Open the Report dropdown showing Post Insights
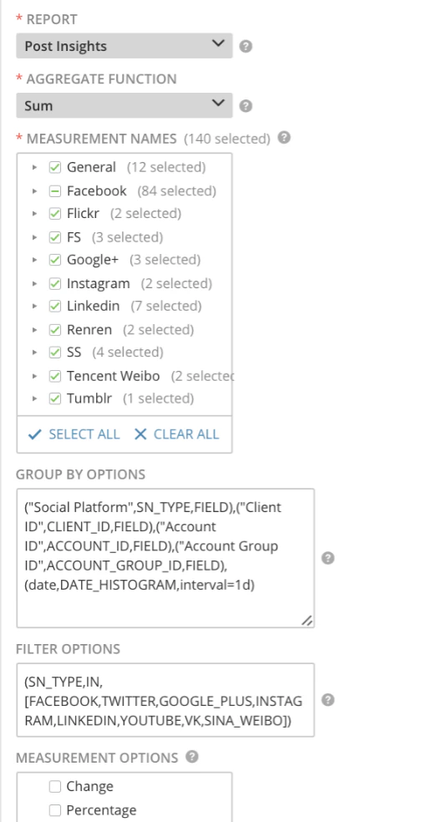The image size is (426, 822). [x=124, y=46]
